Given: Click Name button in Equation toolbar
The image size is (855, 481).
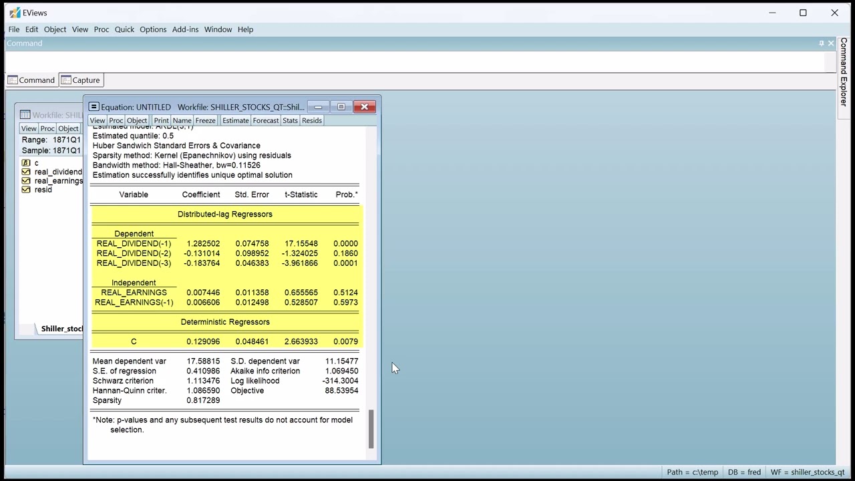Looking at the screenshot, I should click(182, 120).
